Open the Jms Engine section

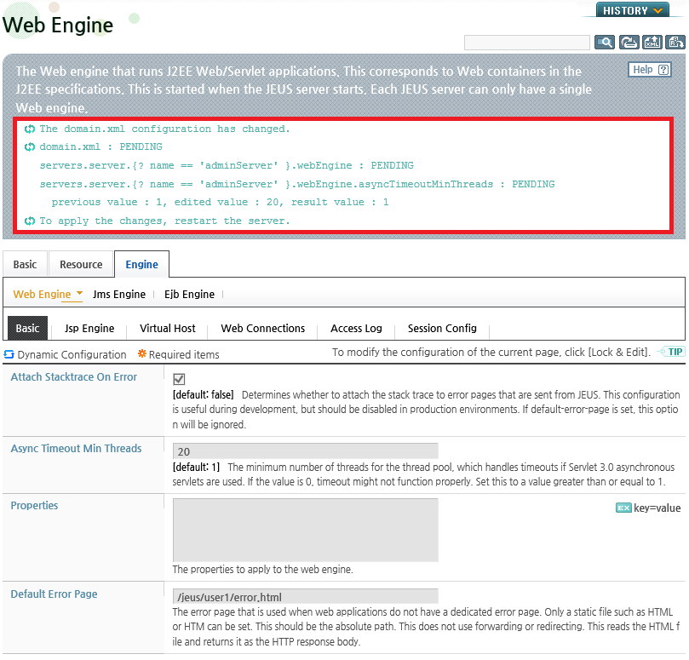(119, 295)
